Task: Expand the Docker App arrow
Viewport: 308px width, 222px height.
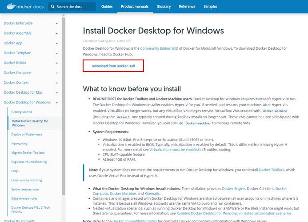Action: [x=57, y=44]
